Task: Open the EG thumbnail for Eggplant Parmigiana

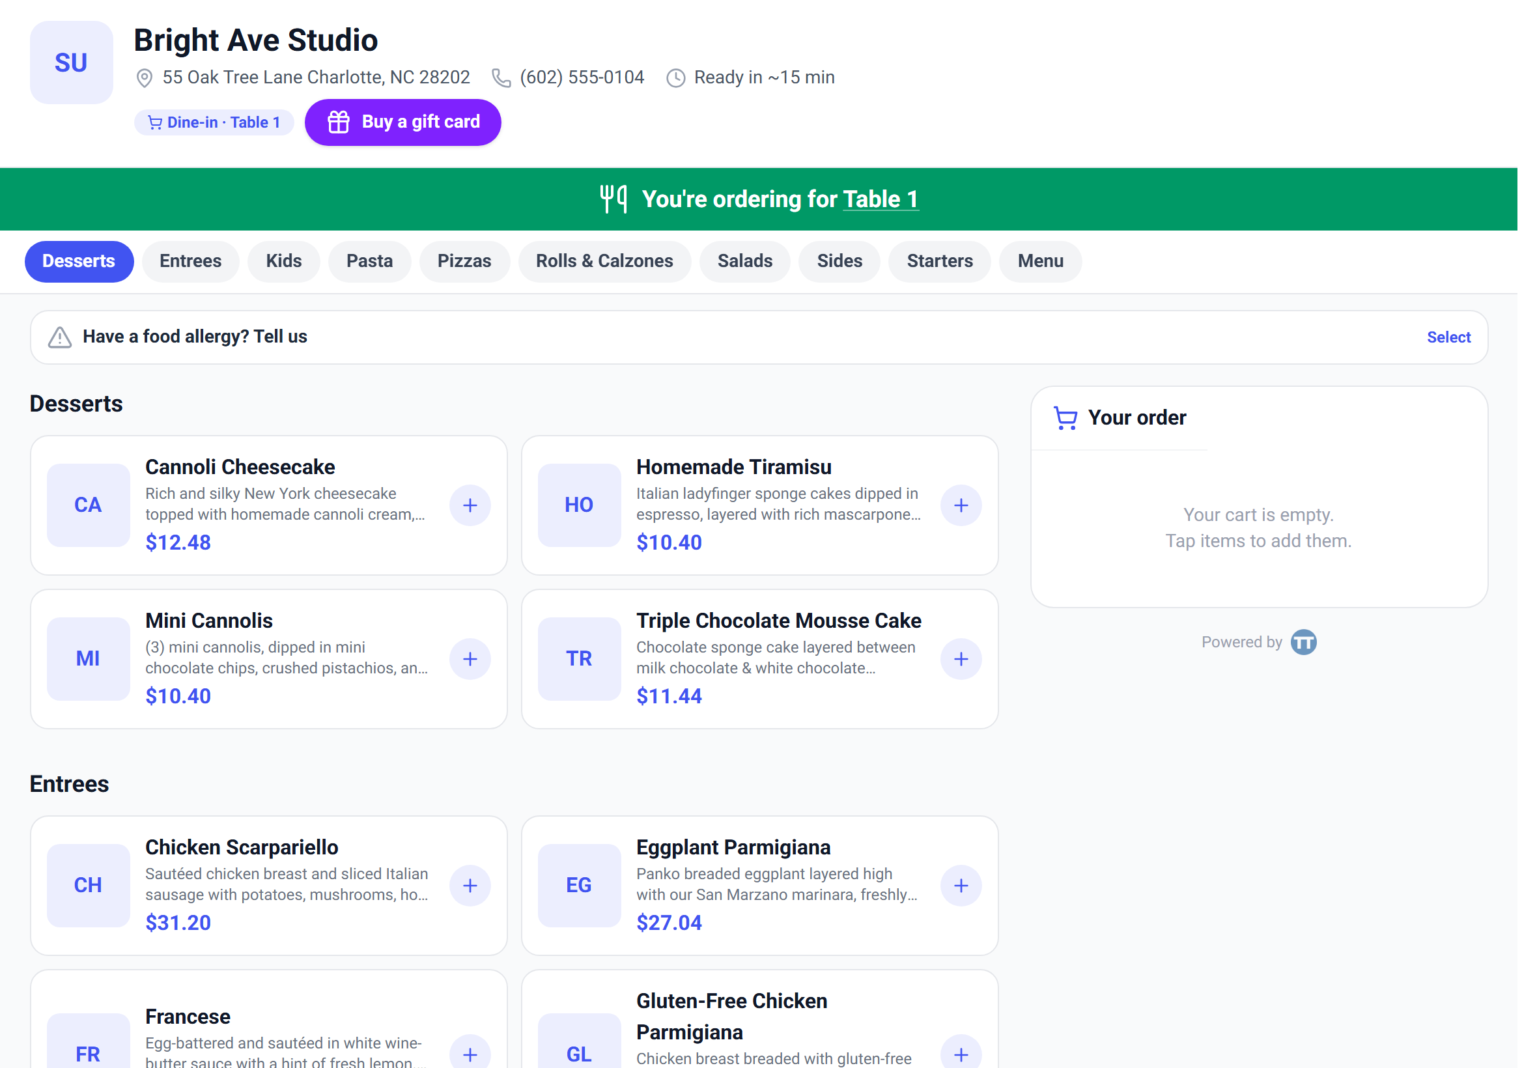Action: pyautogui.click(x=580, y=885)
